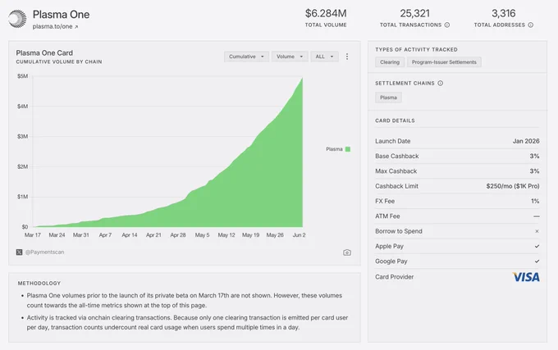Click the Plasma One Card chart title
The width and height of the screenshot is (558, 350).
point(44,53)
